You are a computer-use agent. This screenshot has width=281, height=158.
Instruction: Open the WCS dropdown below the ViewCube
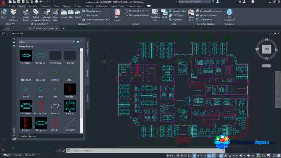pyautogui.click(x=267, y=66)
